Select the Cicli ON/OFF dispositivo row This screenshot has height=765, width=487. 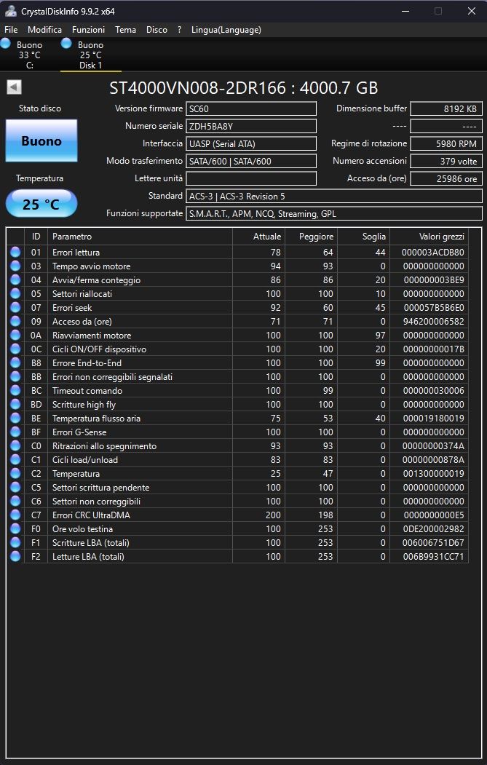click(237, 349)
